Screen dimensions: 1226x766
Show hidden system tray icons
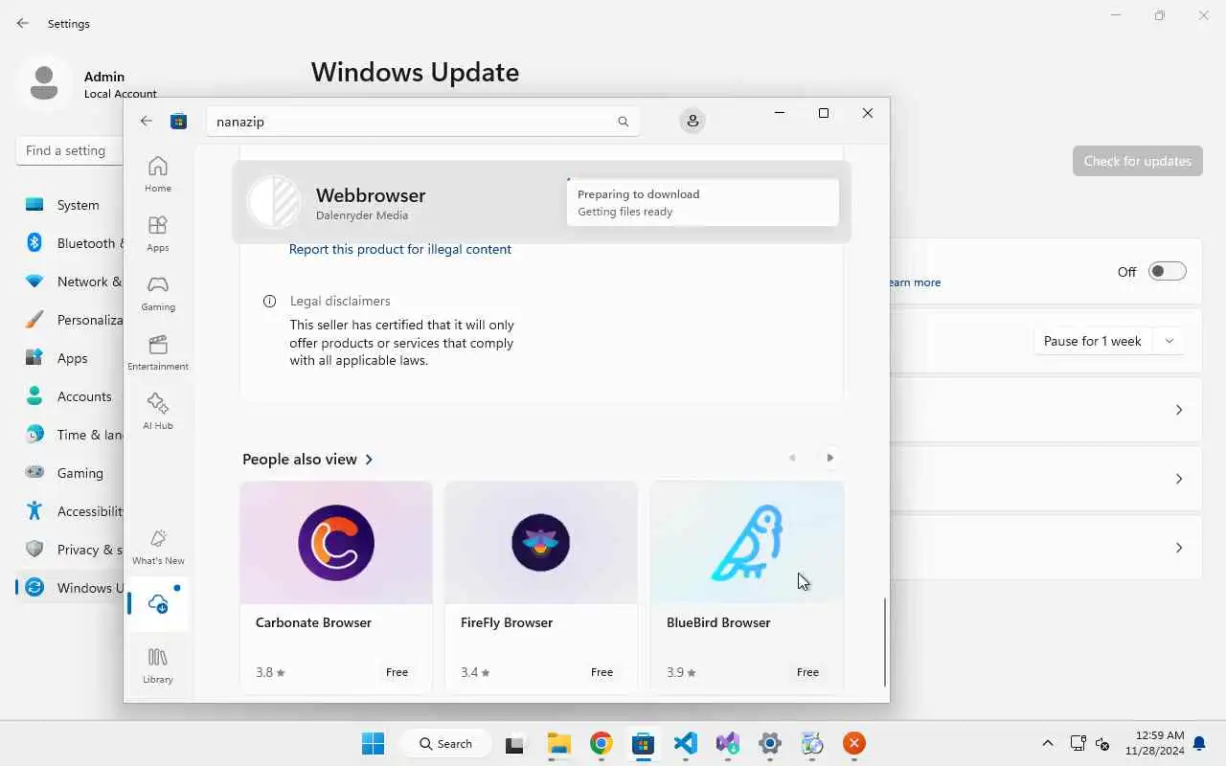1048,743
